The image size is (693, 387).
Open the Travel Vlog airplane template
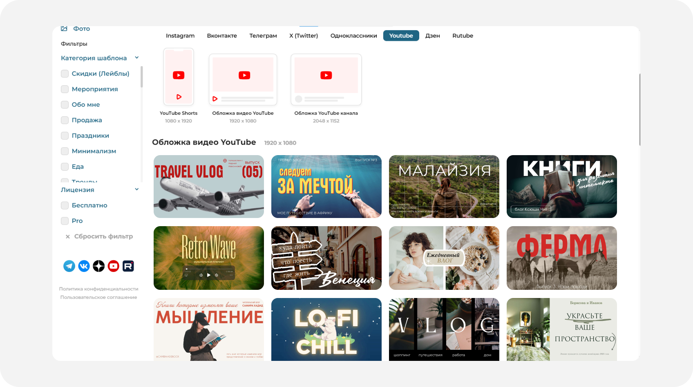point(209,187)
